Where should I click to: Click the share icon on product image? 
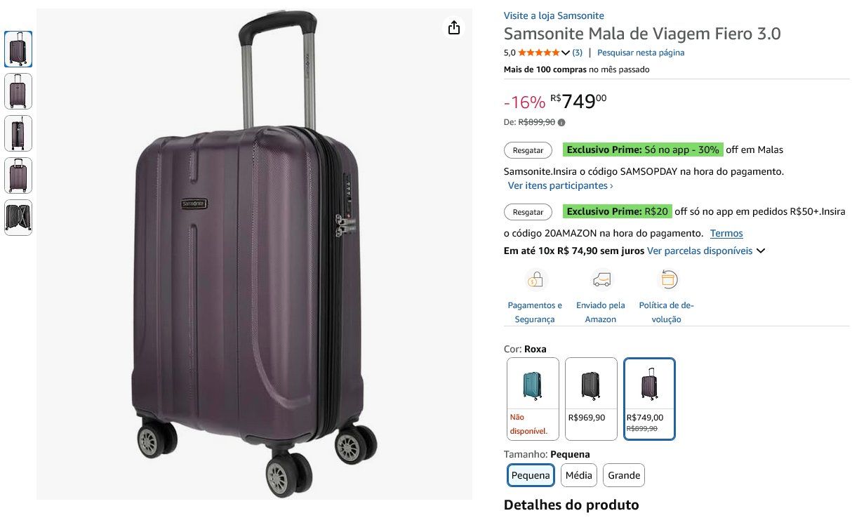point(454,27)
